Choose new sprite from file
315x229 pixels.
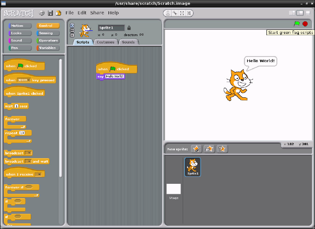click(x=209, y=149)
